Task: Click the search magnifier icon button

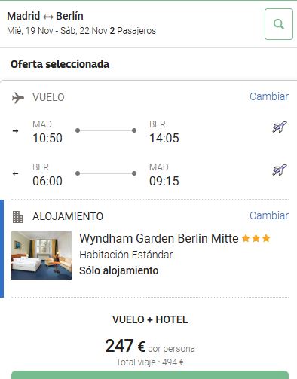Action: 279,24
